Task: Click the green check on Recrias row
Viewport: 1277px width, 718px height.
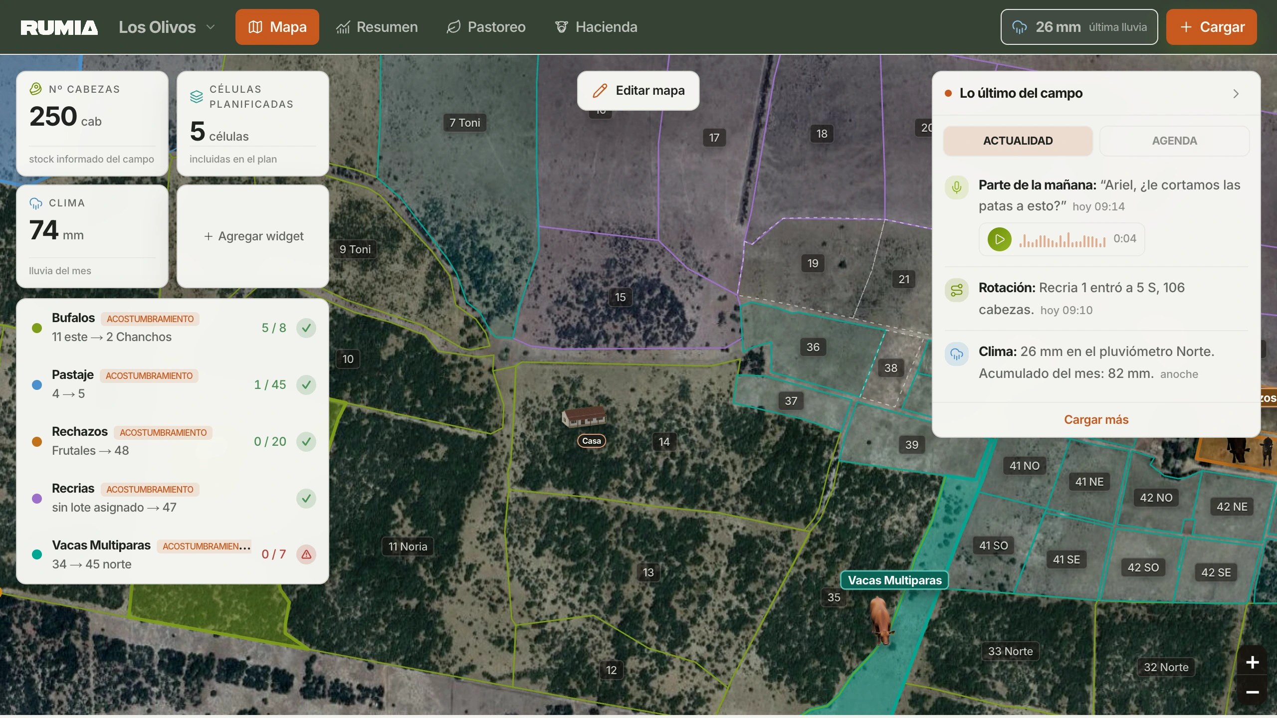Action: (306, 498)
